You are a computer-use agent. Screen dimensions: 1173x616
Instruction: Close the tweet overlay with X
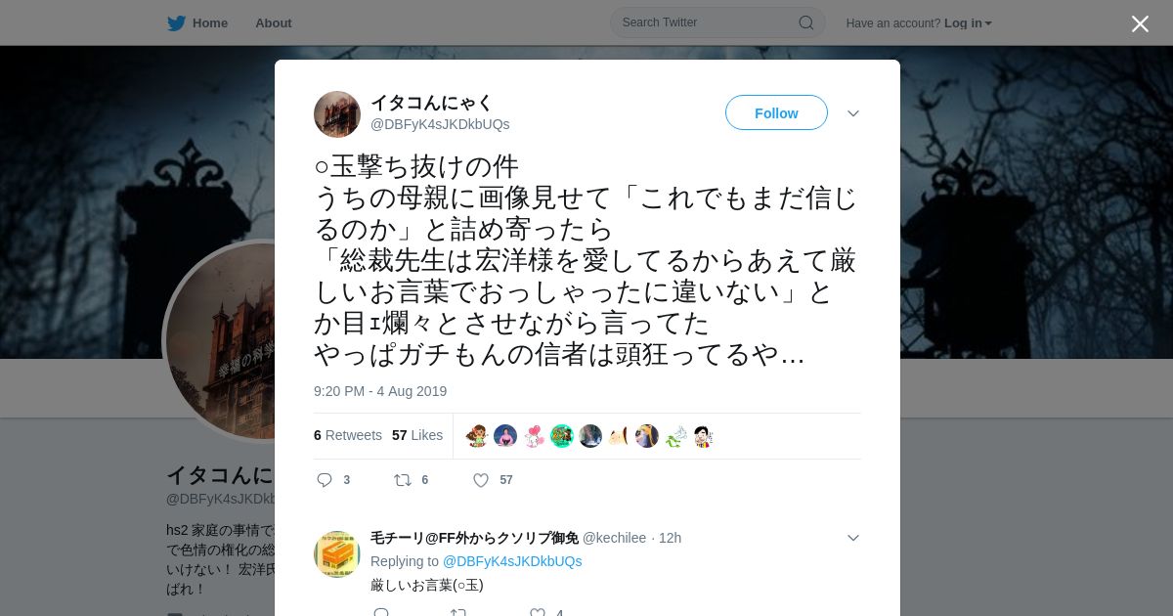tap(1140, 23)
